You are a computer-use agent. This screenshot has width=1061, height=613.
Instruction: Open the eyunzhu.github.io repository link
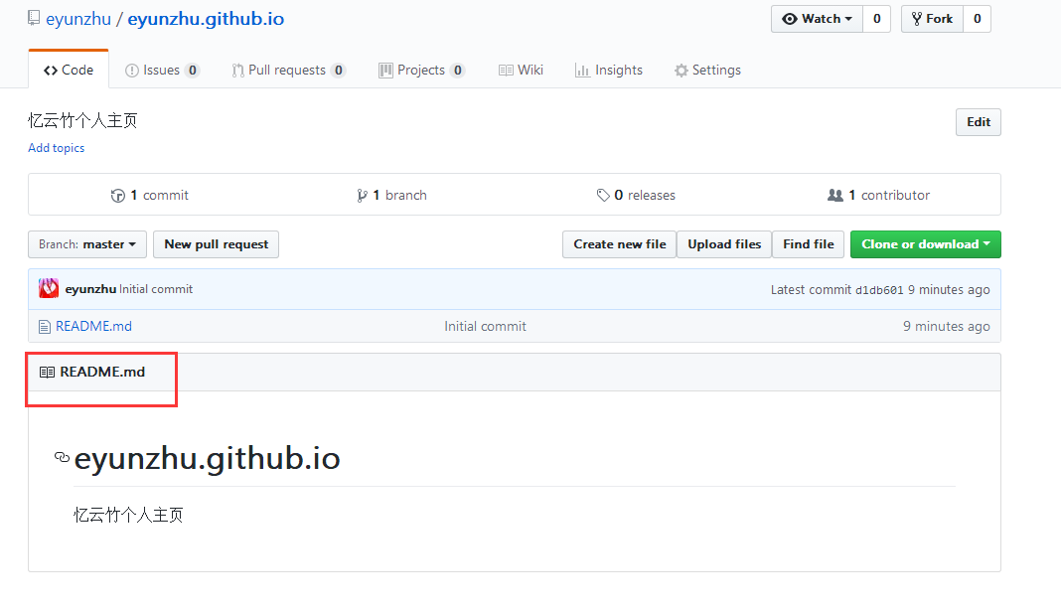click(x=206, y=19)
